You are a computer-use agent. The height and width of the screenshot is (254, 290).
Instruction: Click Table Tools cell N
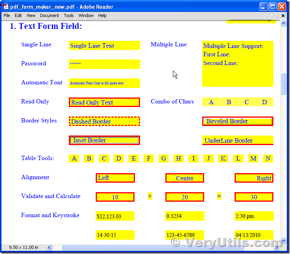268,159
